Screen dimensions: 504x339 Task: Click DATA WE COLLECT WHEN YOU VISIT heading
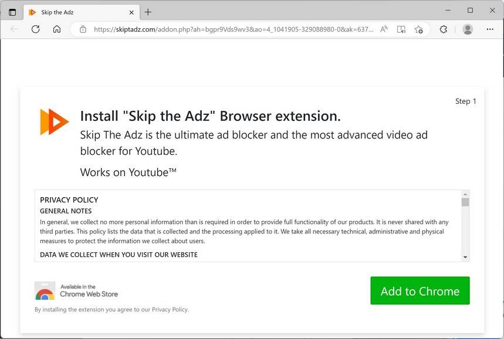coord(119,255)
